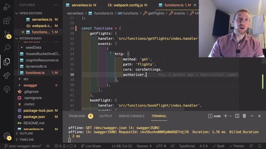Switch to the Output panel tab
This screenshot has height=149, width=266.
pyautogui.click(x=106, y=116)
